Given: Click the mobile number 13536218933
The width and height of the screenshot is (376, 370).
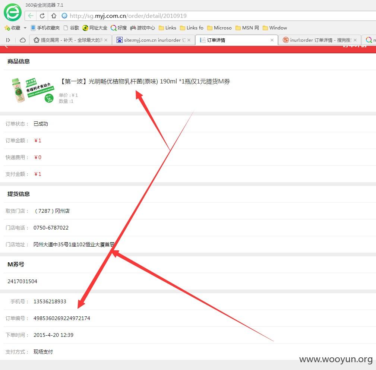Looking at the screenshot, I should [50, 301].
